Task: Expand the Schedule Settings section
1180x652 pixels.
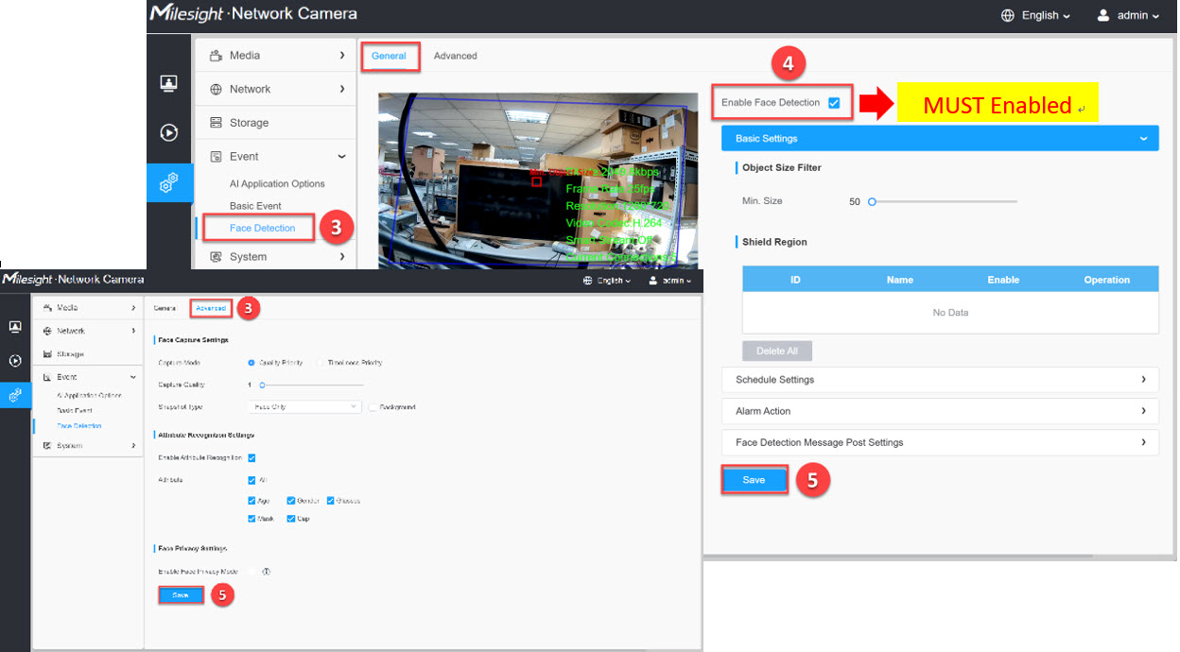Action: point(1143,380)
